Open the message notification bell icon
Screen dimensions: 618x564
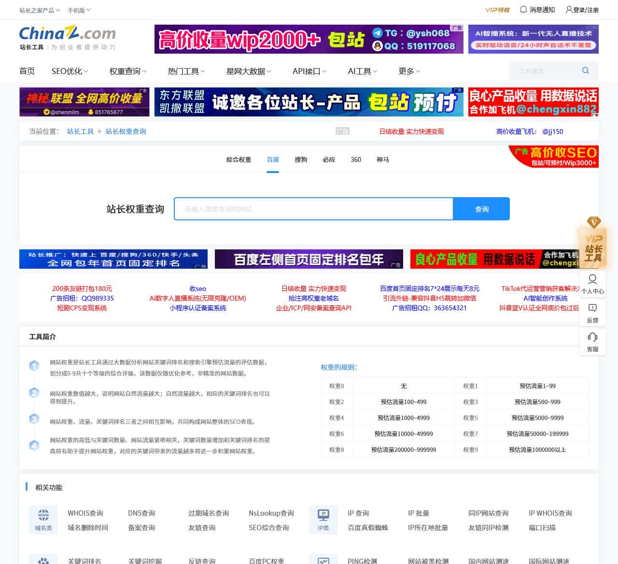[x=523, y=10]
